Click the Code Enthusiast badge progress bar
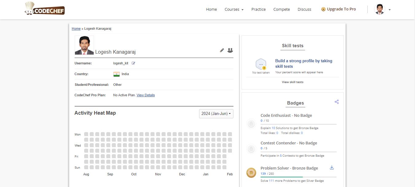The image size is (415, 187). click(299, 124)
